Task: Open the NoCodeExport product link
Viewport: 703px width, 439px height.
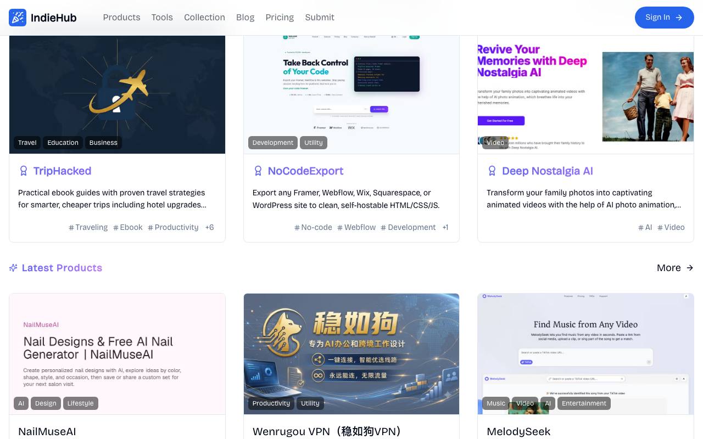Action: 305,171
